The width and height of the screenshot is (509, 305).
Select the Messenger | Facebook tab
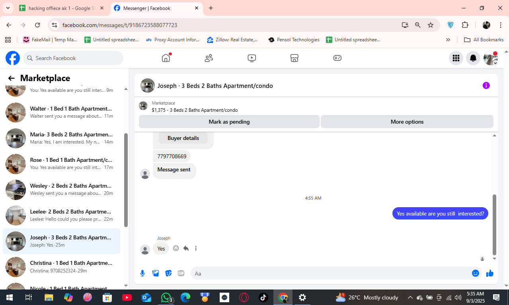156,8
